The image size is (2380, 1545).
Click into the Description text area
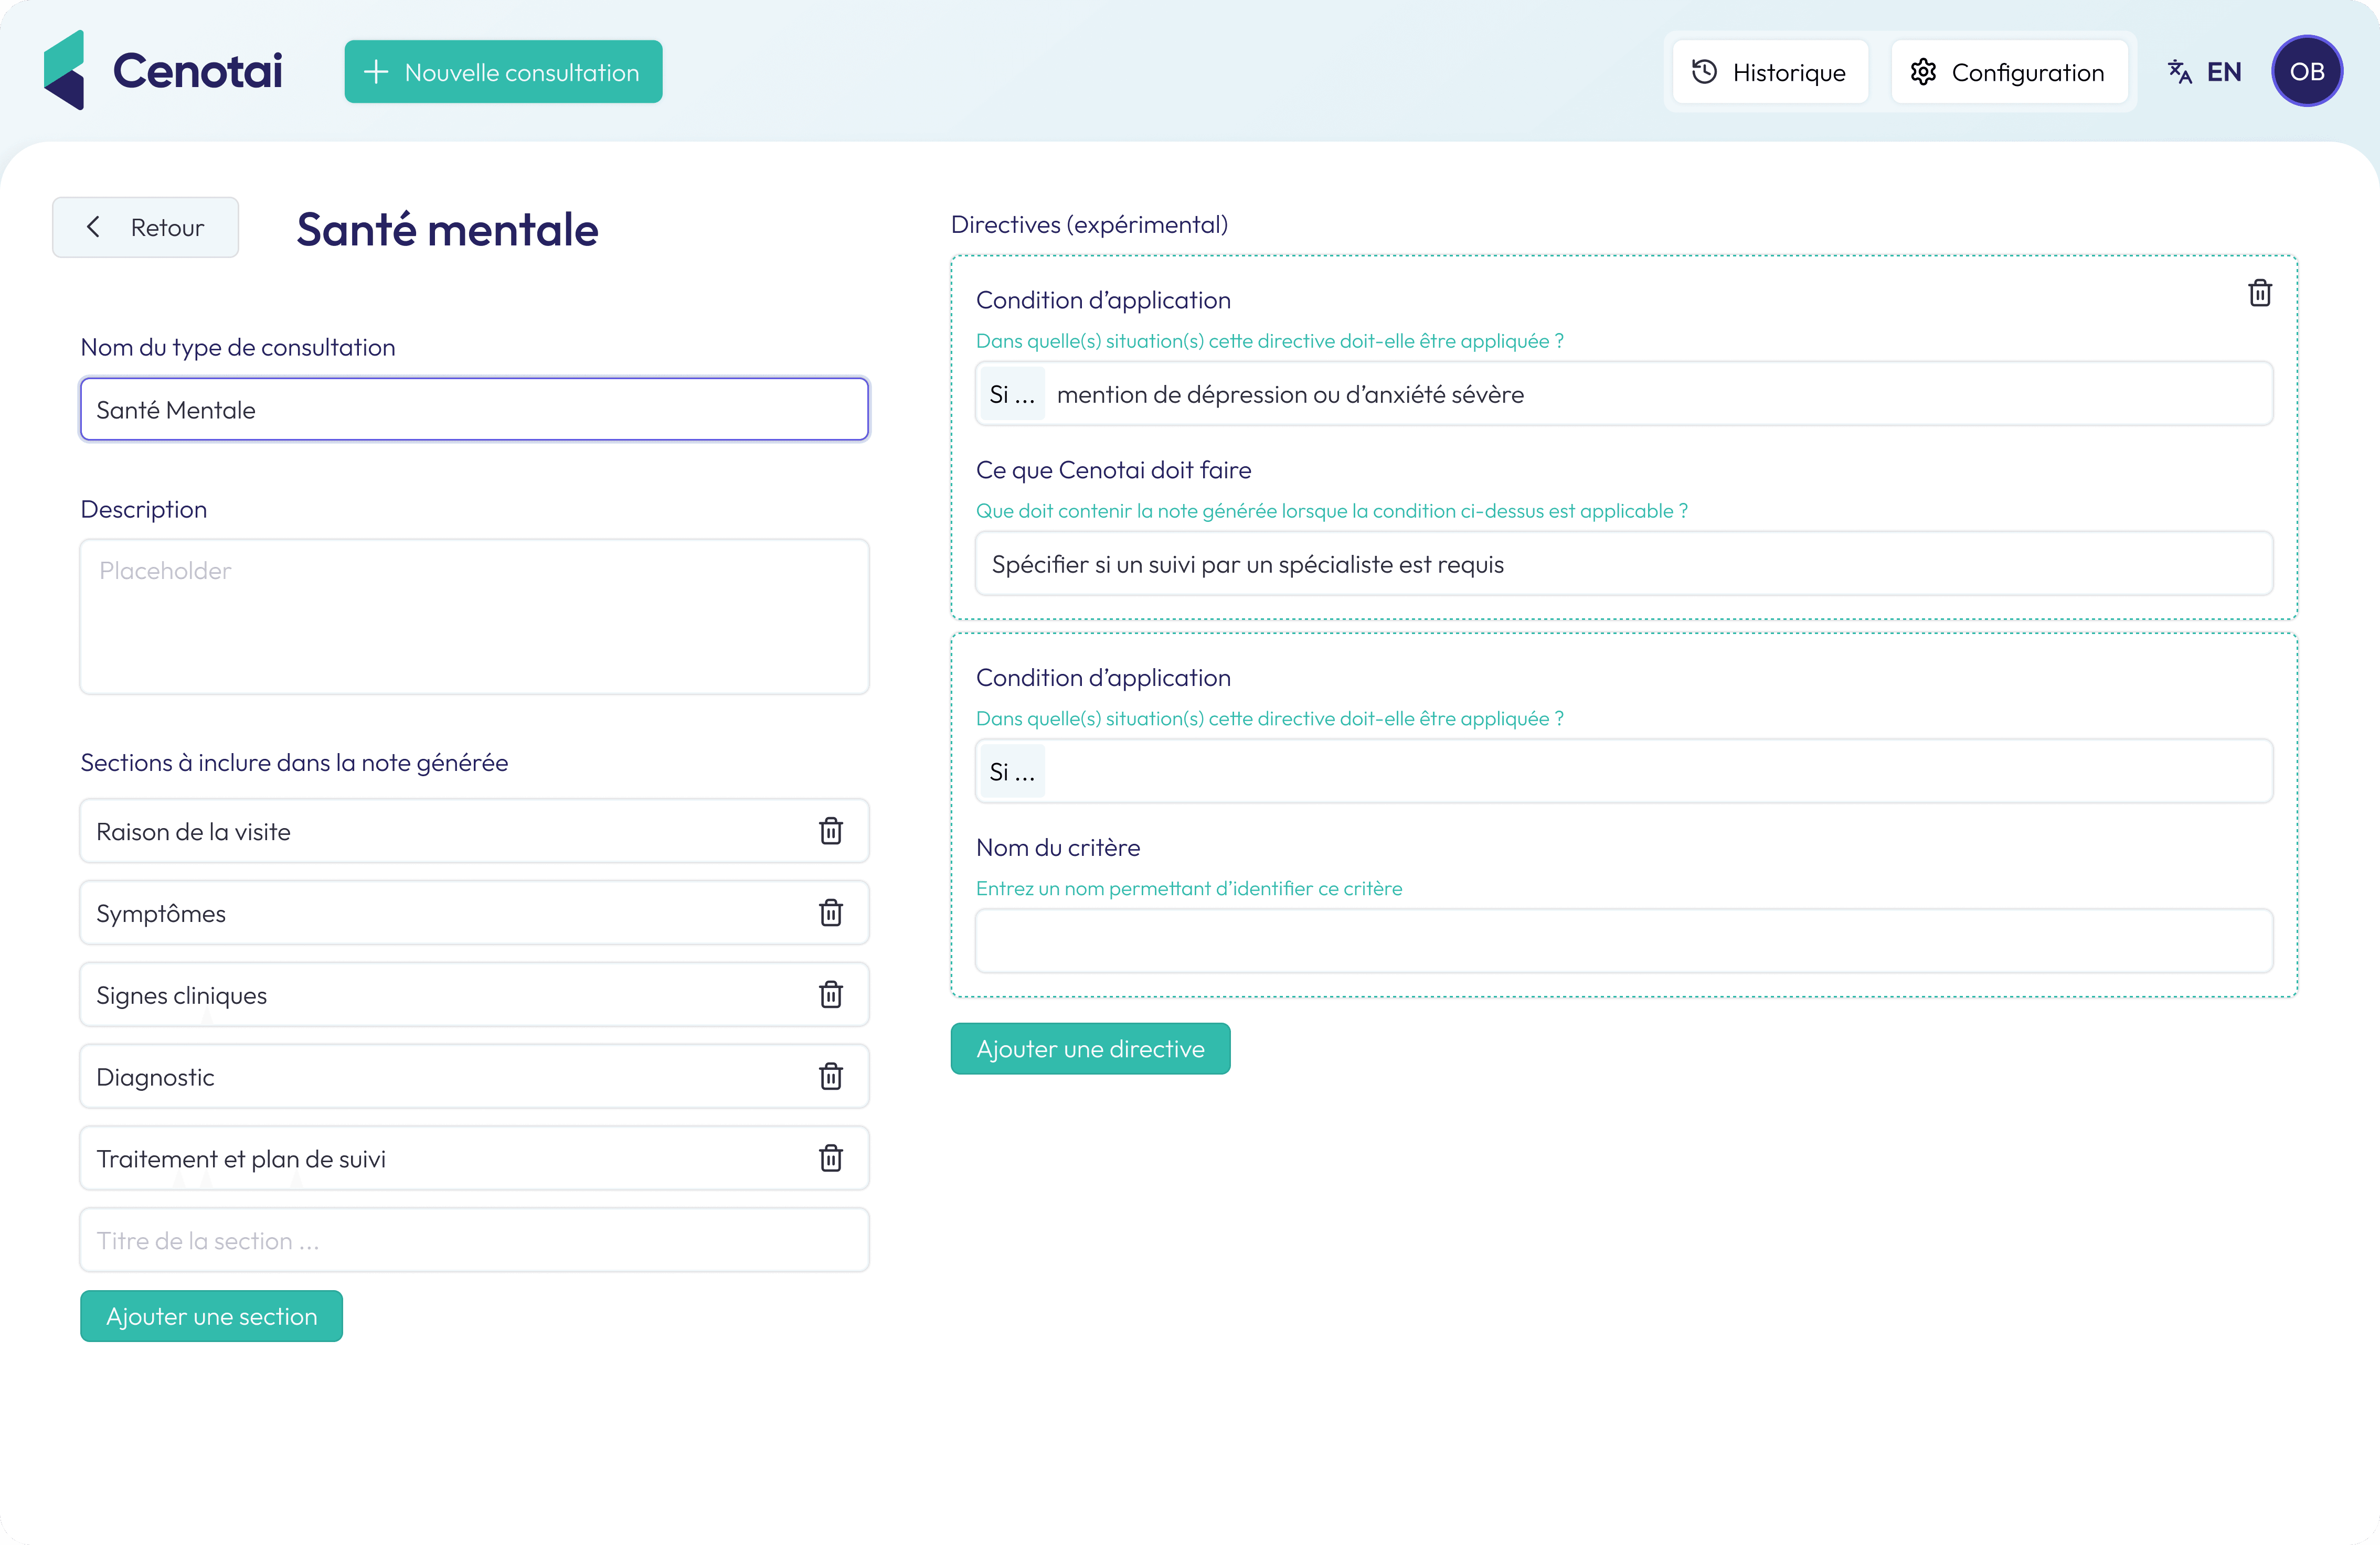pos(474,617)
